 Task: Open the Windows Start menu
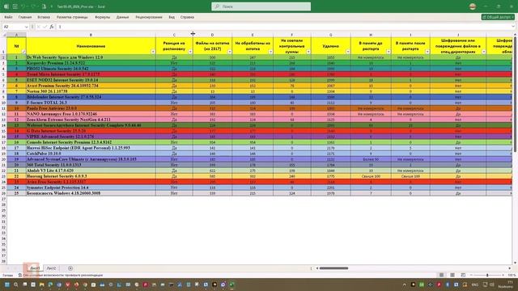7,285
